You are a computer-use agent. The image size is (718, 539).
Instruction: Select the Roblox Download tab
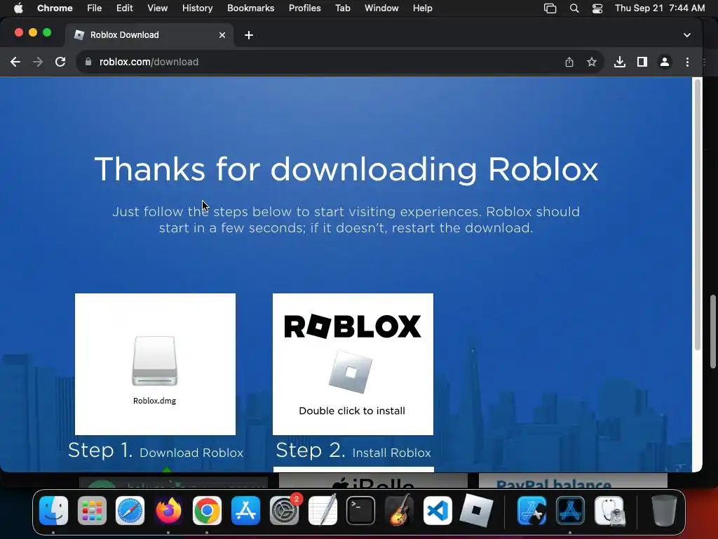(x=149, y=35)
